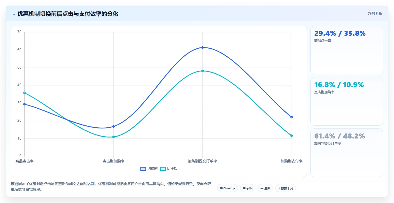Click the blue peak point at 加购到提交订单率

(203, 47)
